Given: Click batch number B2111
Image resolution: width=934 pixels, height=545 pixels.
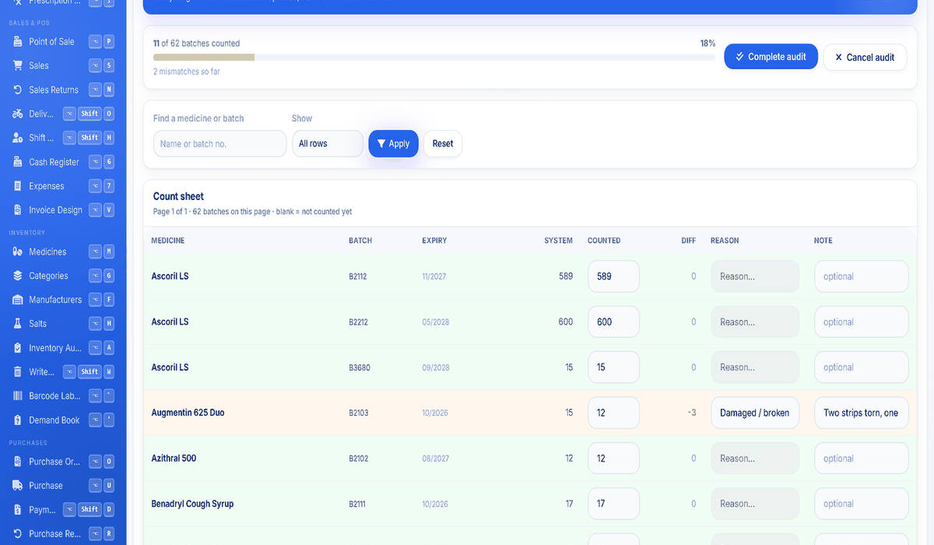Looking at the screenshot, I should click(357, 504).
